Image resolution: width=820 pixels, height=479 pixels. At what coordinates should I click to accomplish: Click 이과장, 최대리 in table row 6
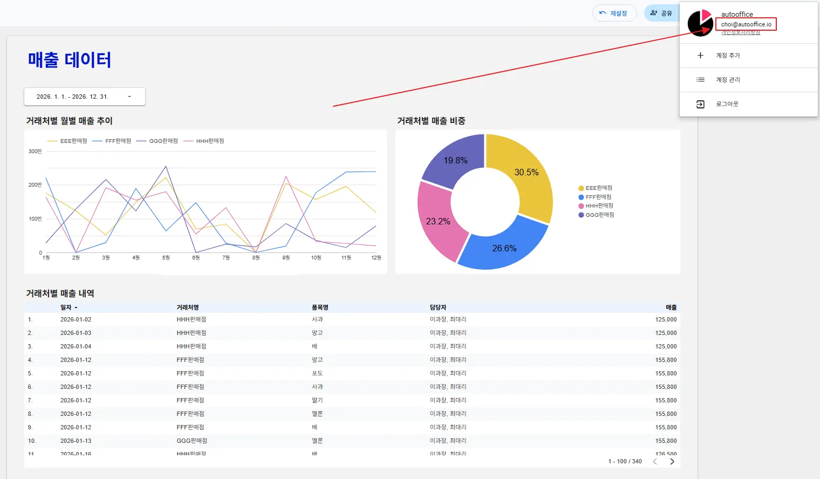pyautogui.click(x=448, y=387)
